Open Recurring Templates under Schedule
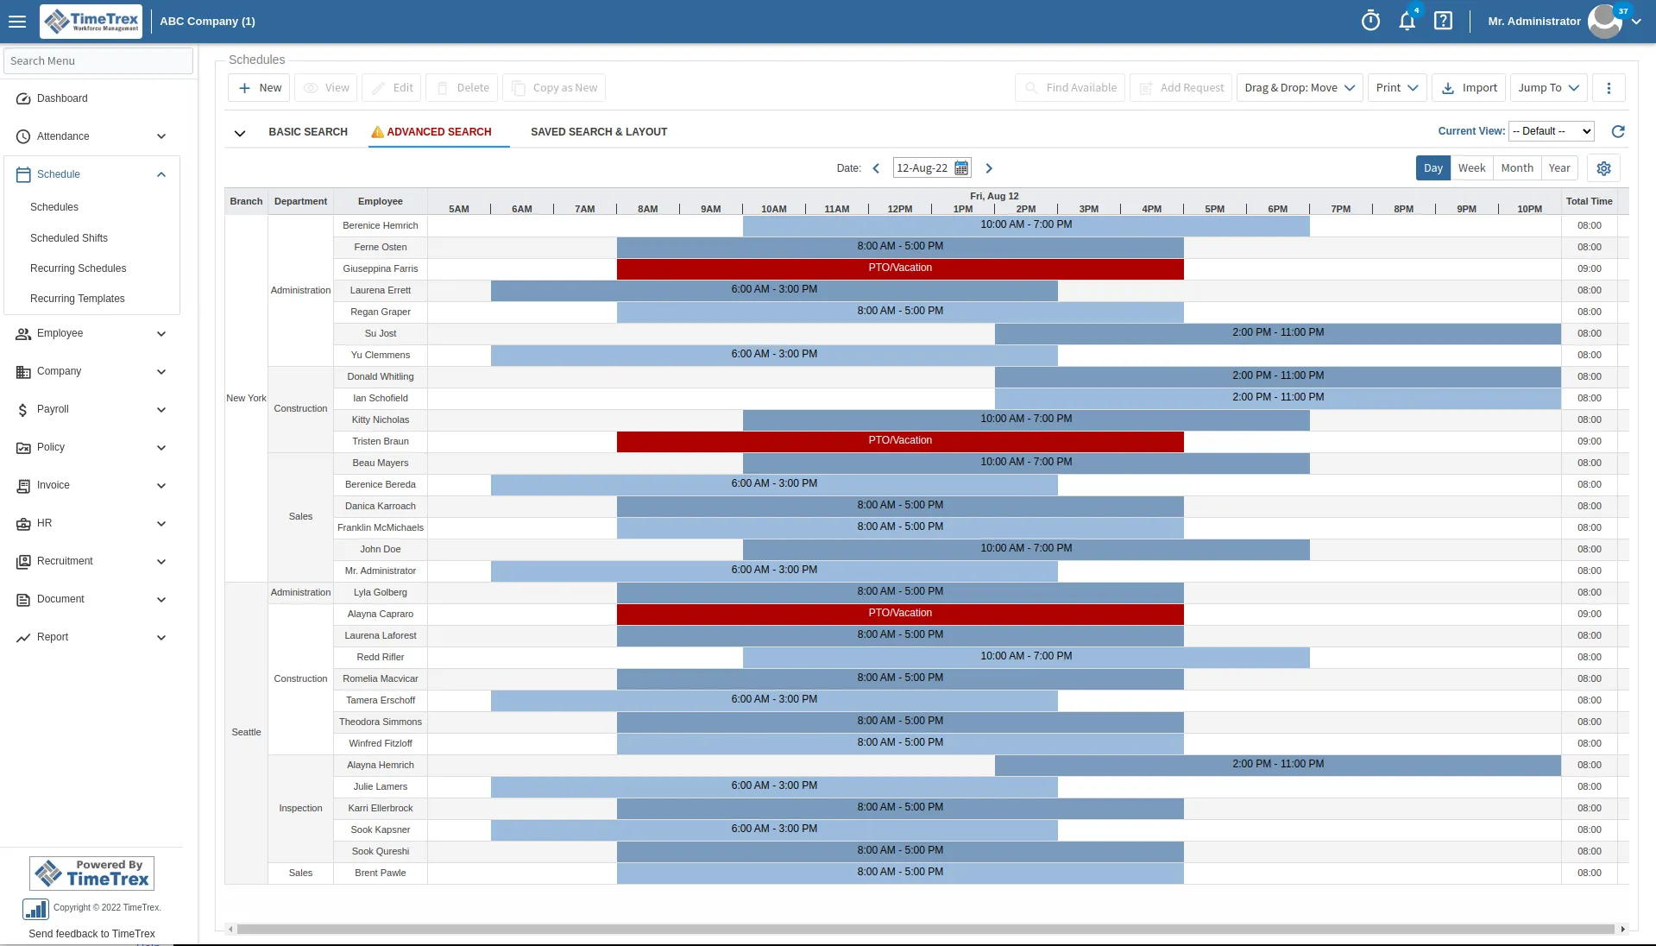This screenshot has height=946, width=1656. point(78,299)
